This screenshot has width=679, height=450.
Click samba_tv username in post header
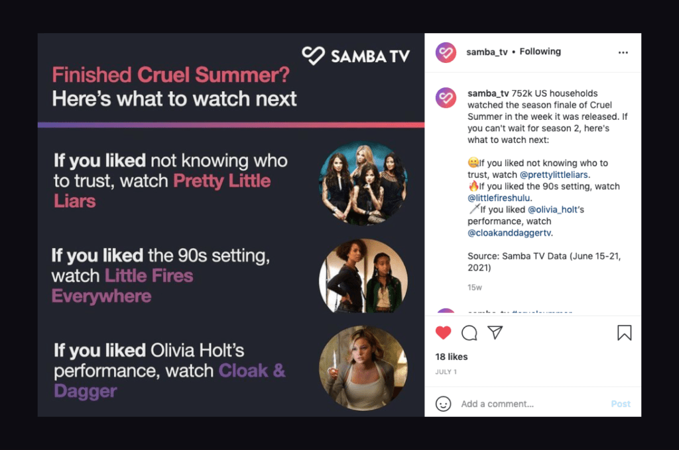[x=487, y=52]
